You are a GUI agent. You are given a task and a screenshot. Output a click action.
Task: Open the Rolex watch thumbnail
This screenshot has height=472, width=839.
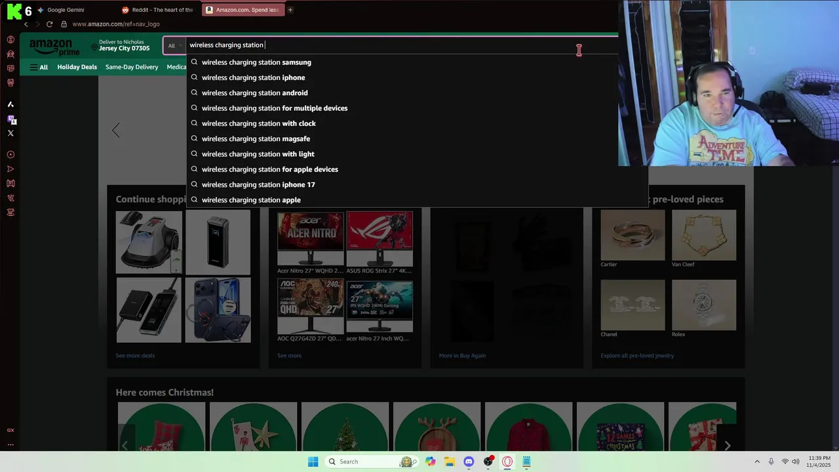pos(704,305)
